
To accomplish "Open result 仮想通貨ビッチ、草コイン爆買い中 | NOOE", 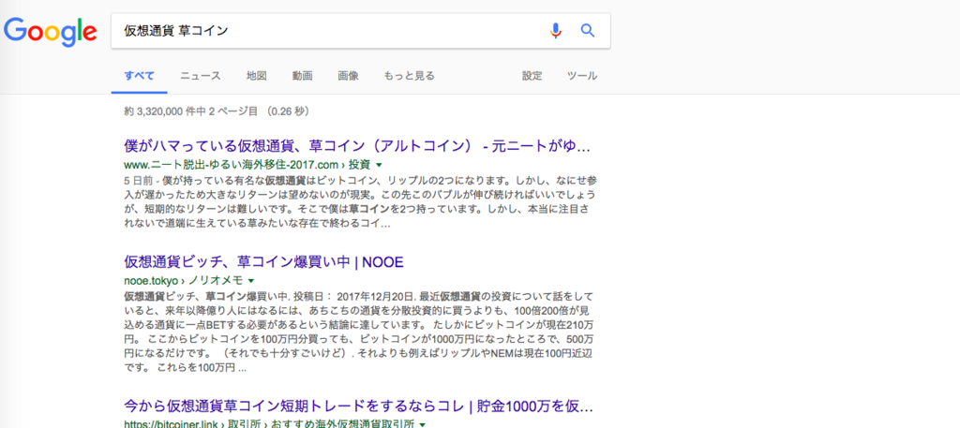I will click(x=263, y=263).
